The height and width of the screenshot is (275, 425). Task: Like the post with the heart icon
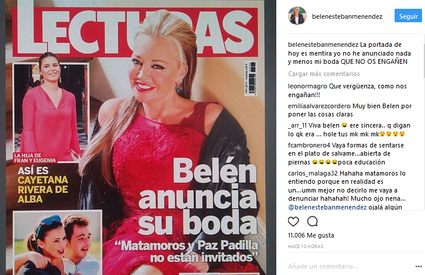(293, 222)
